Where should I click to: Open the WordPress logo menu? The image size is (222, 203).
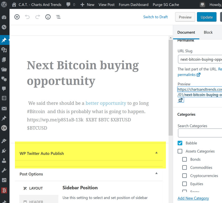pyautogui.click(x=4, y=5)
